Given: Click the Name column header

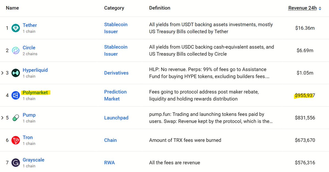Looking at the screenshot, I should 12,8.
